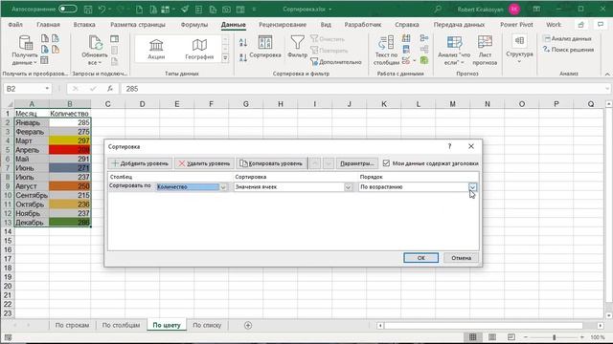Switch to the Формулы ribbon tab

[x=194, y=24]
